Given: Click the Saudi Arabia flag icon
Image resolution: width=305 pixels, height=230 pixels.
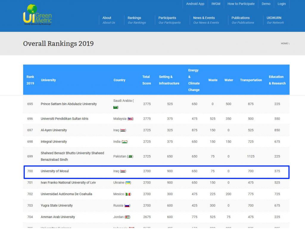Looking at the screenshot, I should click(116, 107).
